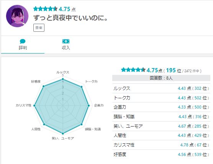Click the radar chart 人間性 data point
Screen dimensions: 213x164
click(x=44, y=124)
